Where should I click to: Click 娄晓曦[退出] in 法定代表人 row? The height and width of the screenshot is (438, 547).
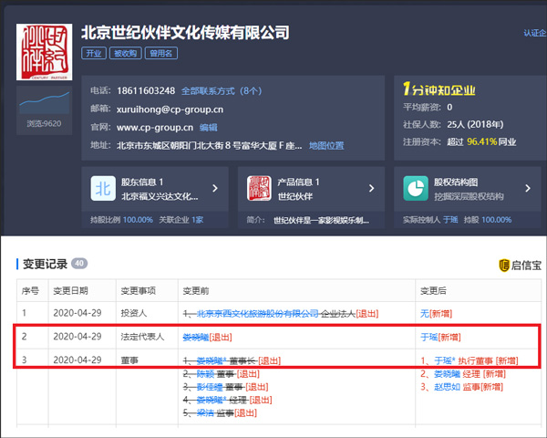pyautogui.click(x=207, y=337)
